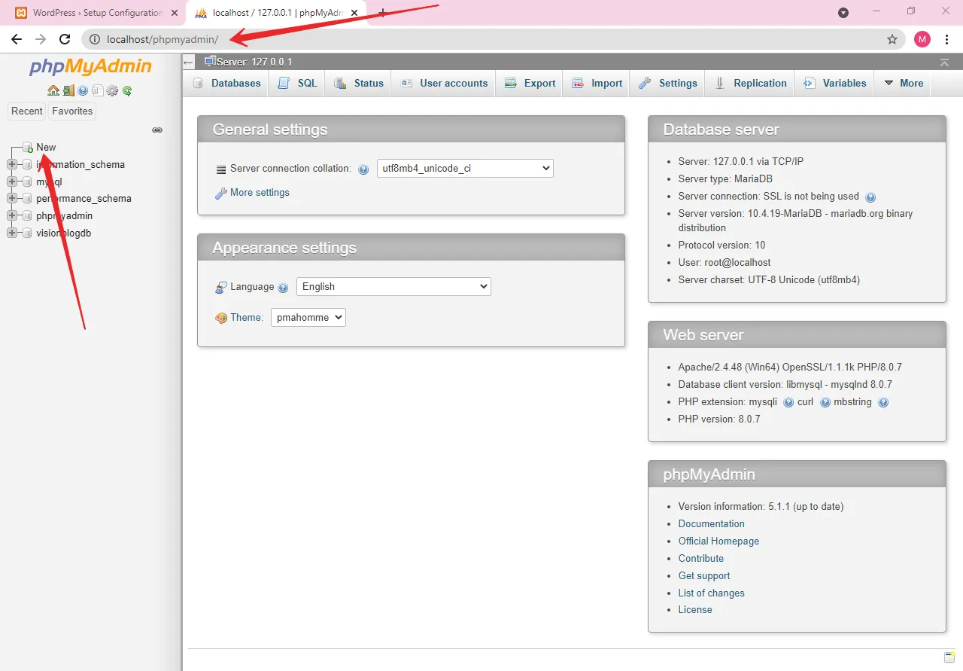The width and height of the screenshot is (963, 671).
Task: Open the Import tab
Action: (x=597, y=83)
